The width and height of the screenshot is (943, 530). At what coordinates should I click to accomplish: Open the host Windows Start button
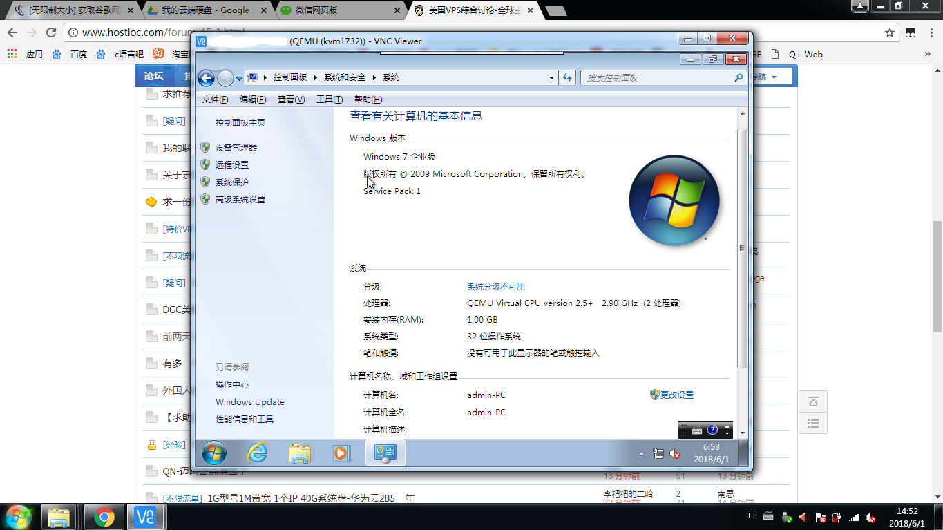18,517
